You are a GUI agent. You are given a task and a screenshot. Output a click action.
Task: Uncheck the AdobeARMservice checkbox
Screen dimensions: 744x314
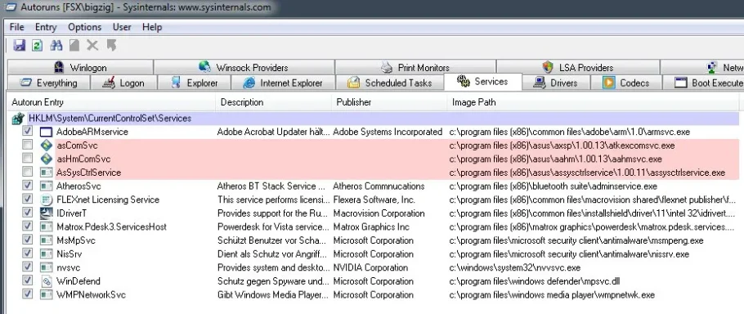28,131
